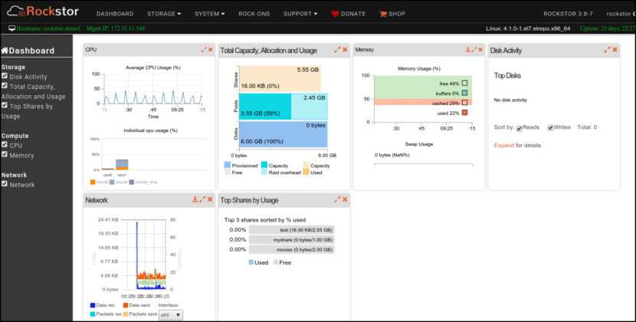Click the 'used 22%' memory legend swatch
This screenshot has width=636, height=322.
pyautogui.click(x=464, y=113)
